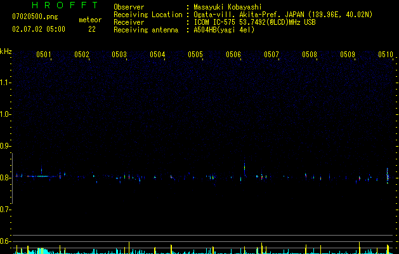Select the filename 07020500.png

tap(35, 17)
